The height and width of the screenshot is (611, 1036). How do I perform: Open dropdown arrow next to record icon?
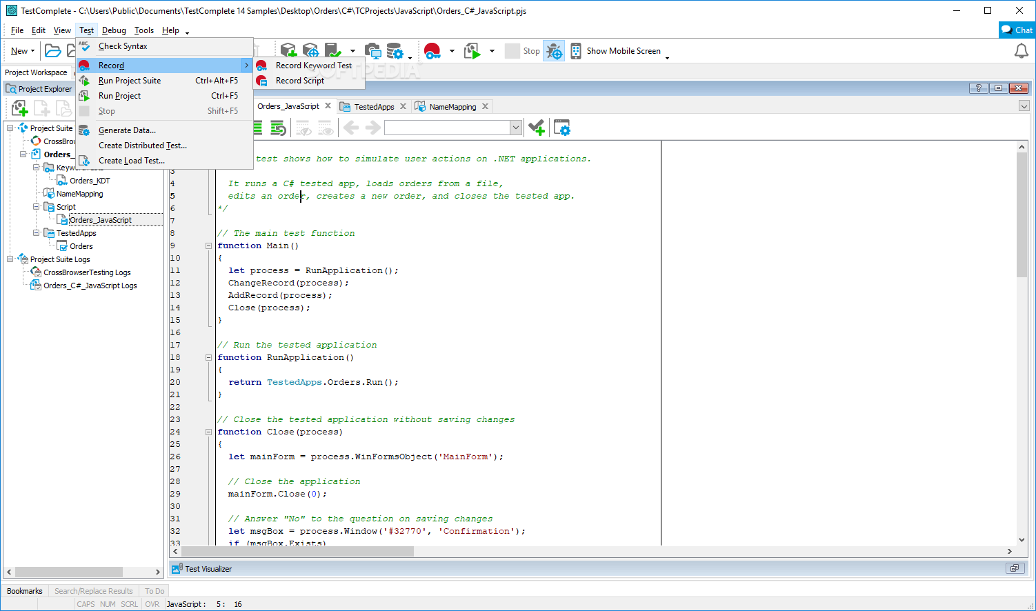(452, 51)
